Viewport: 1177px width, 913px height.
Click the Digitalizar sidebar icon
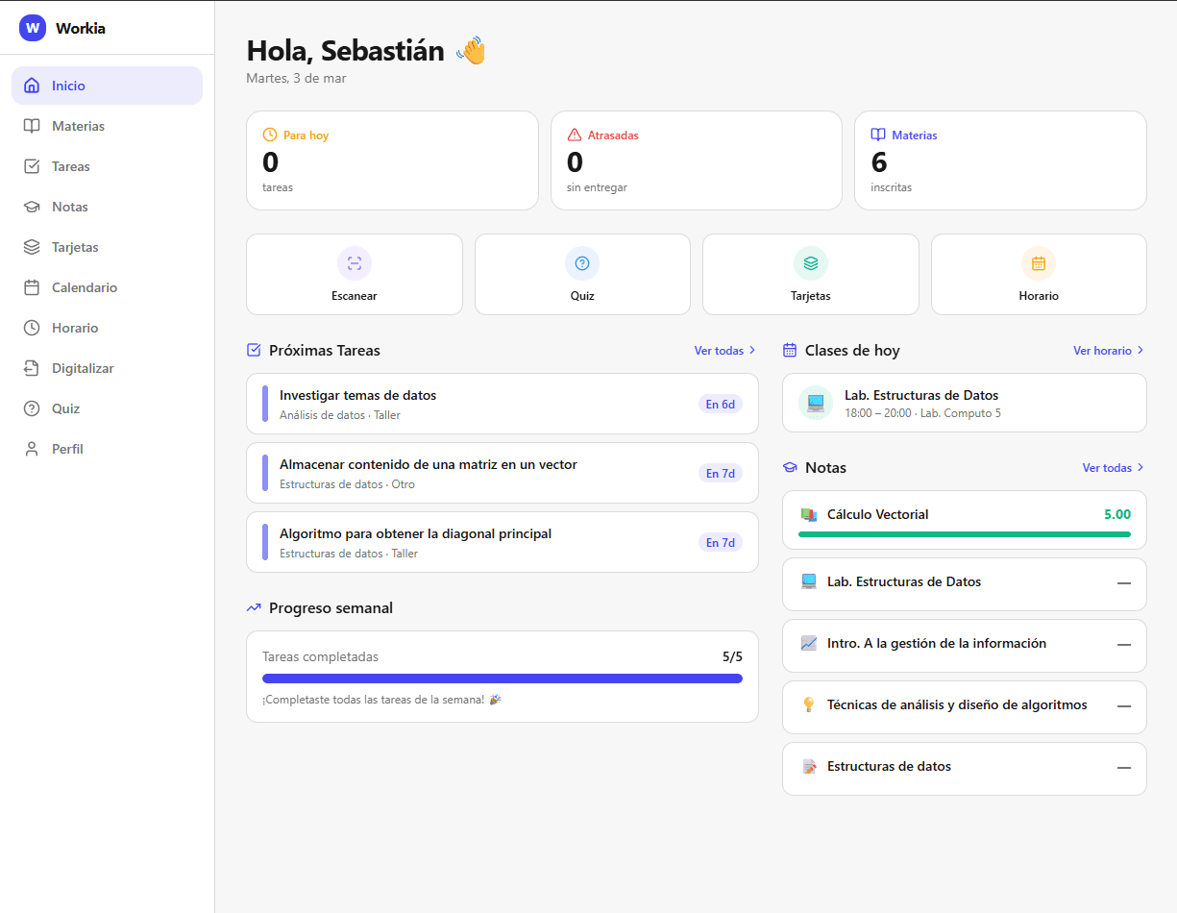pyautogui.click(x=32, y=368)
